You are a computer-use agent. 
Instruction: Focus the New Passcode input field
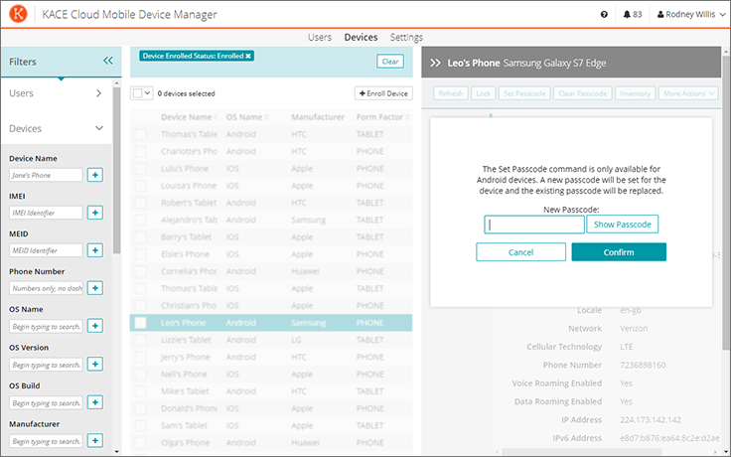(x=534, y=225)
